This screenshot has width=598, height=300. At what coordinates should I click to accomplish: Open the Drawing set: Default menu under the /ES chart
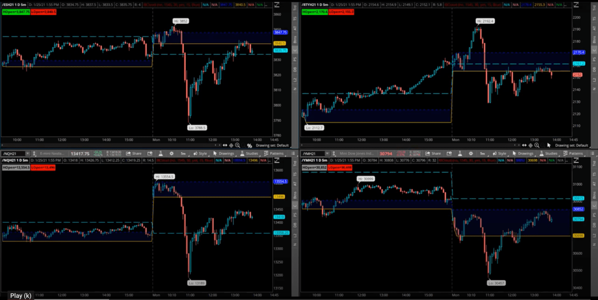(272, 146)
